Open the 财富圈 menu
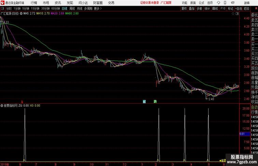Viewport: 258px width, 166px height. pyautogui.click(x=98, y=3)
